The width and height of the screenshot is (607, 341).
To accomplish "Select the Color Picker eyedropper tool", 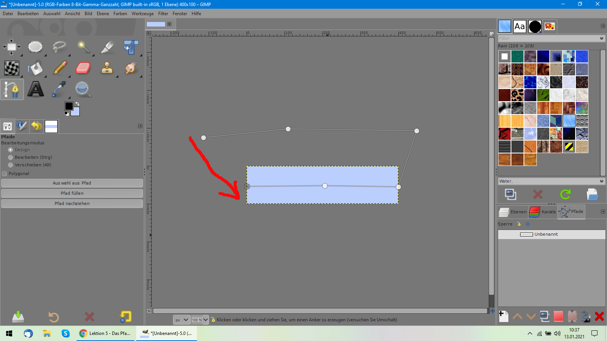I will pyautogui.click(x=59, y=90).
